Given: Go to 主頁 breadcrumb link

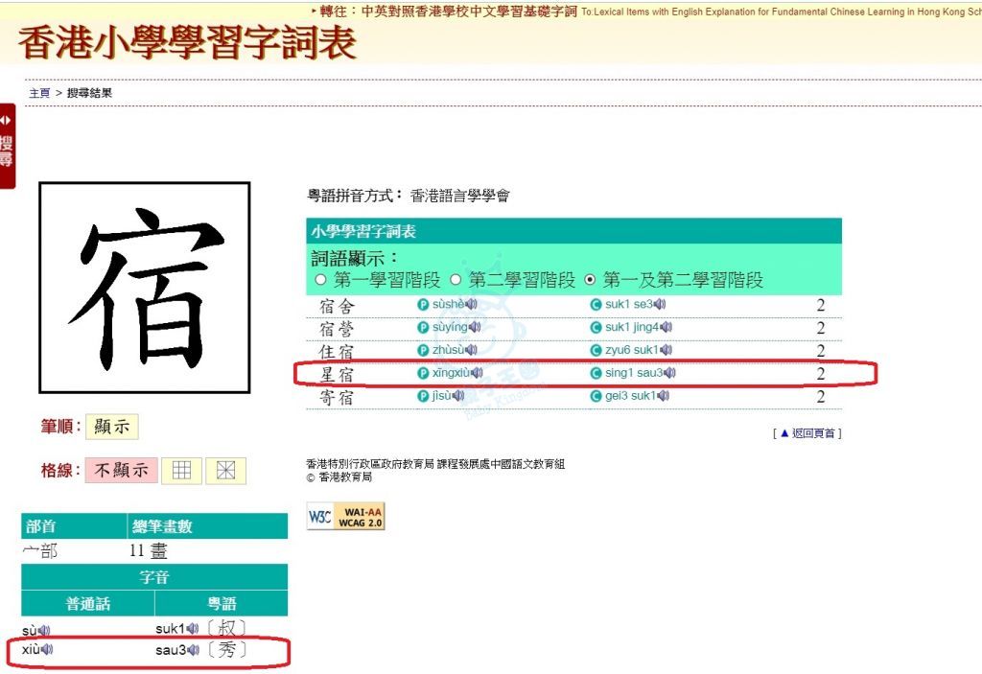Looking at the screenshot, I should [39, 93].
